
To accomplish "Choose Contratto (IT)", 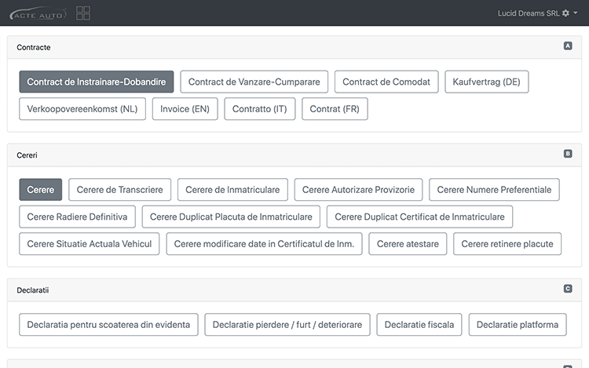I will coord(260,109).
